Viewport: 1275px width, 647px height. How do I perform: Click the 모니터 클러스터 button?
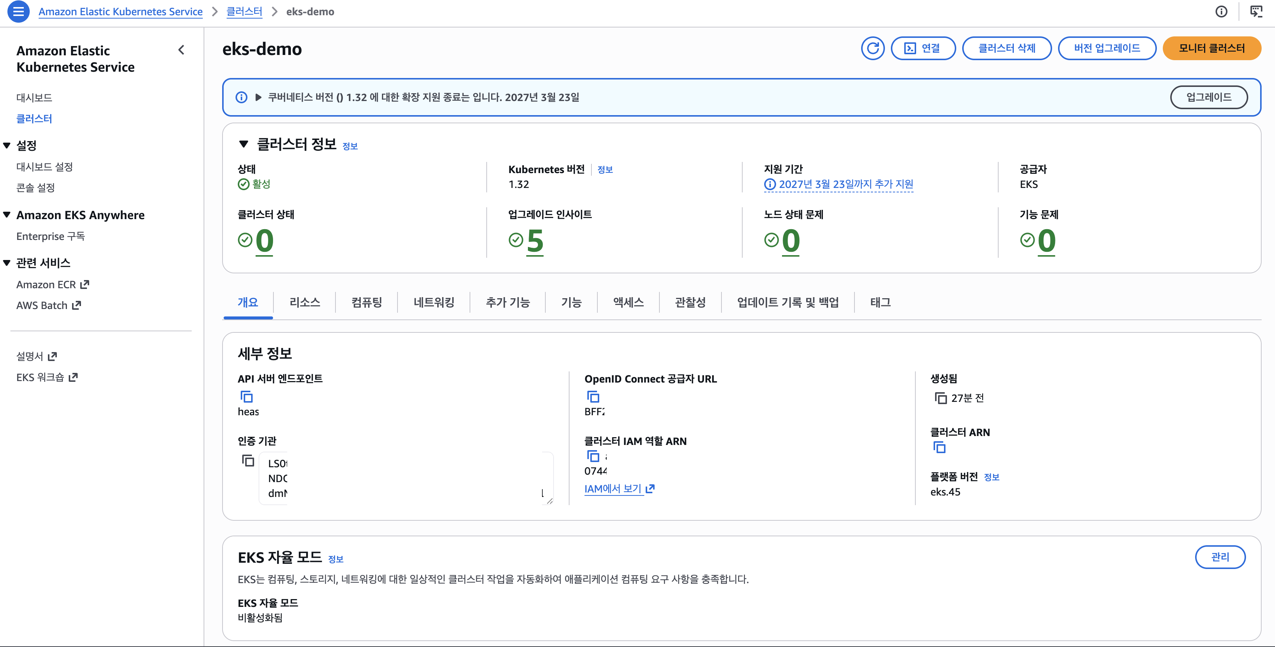pyautogui.click(x=1211, y=49)
